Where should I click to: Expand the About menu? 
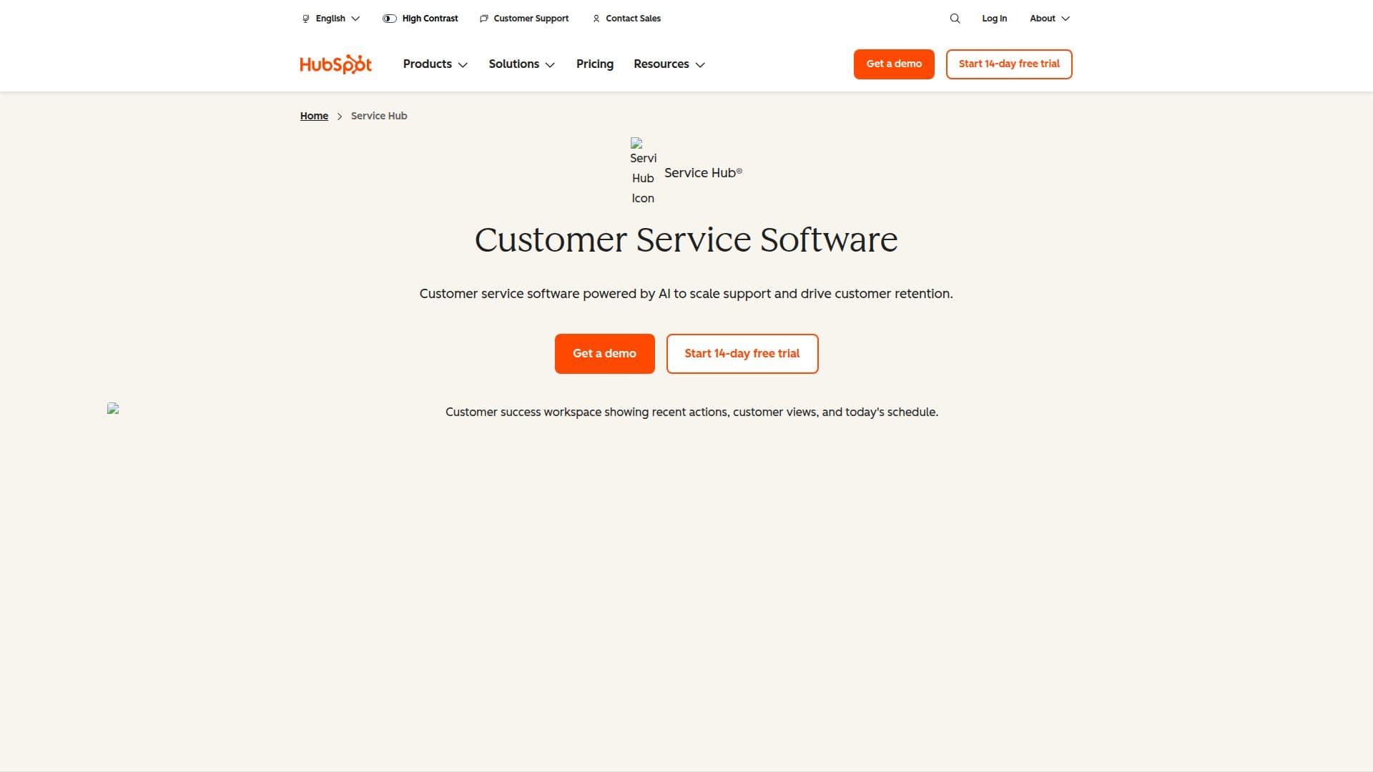pyautogui.click(x=1050, y=19)
